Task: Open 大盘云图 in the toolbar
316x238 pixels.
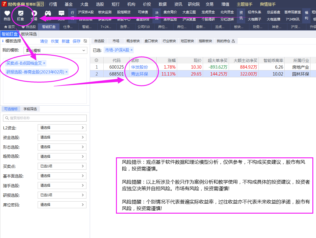Action: [x=189, y=12]
